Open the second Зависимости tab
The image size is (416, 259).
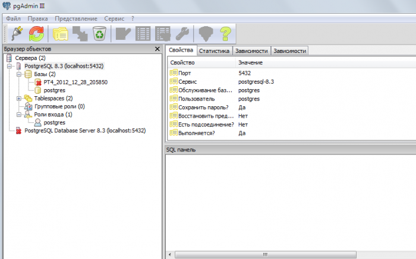(290, 50)
